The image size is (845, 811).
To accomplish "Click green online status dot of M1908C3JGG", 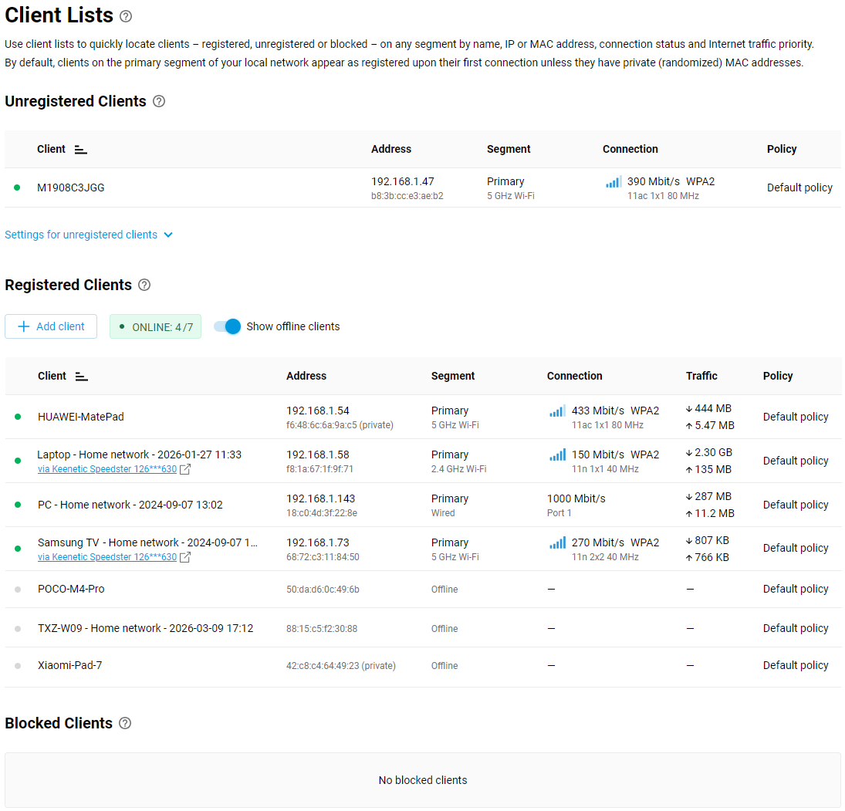I will (x=17, y=188).
